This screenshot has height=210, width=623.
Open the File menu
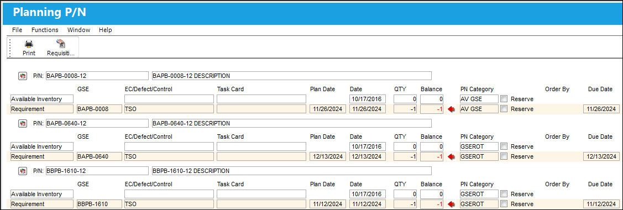17,30
